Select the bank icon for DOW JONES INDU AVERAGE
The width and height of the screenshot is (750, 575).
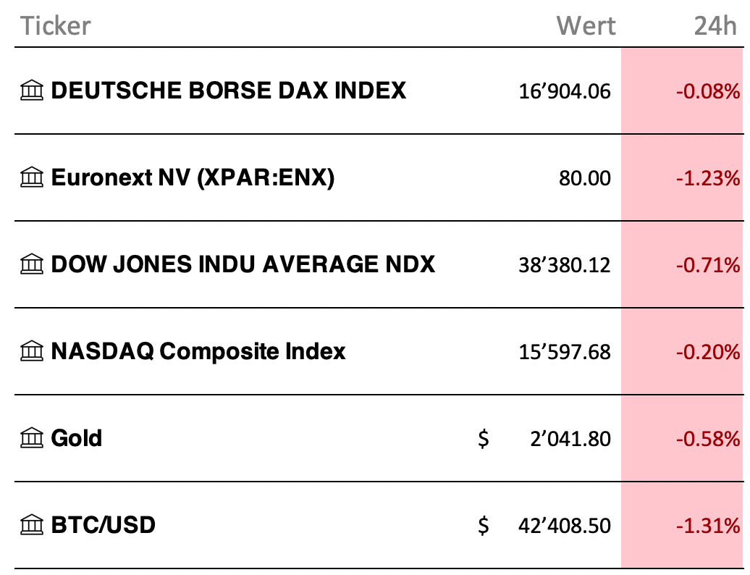(x=32, y=264)
